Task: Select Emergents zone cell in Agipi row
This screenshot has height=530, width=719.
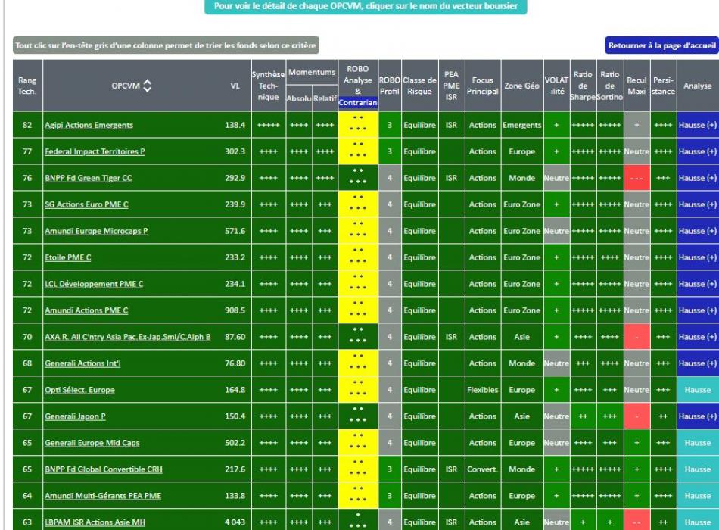Action: pyautogui.click(x=521, y=125)
